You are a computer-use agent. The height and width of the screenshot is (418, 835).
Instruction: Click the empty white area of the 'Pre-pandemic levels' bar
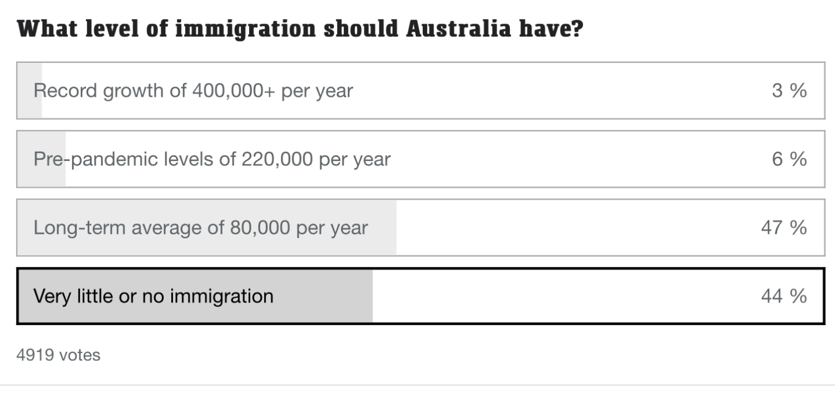pyautogui.click(x=577, y=159)
